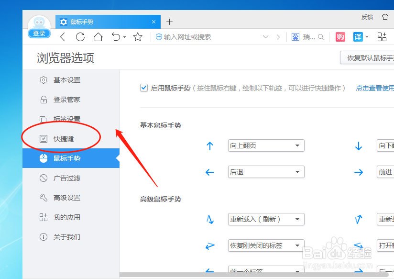394x279 pixels.
Task: Select the 鼠标手势 browser tab
Action: pos(108,22)
